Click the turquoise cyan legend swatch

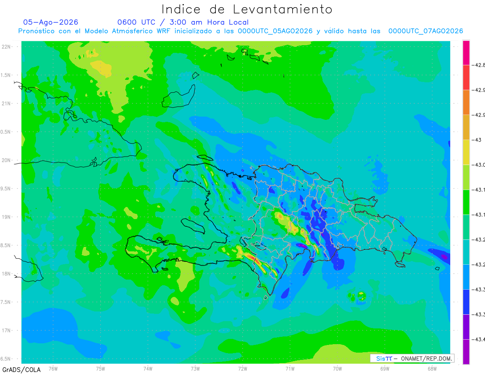coord(466,252)
